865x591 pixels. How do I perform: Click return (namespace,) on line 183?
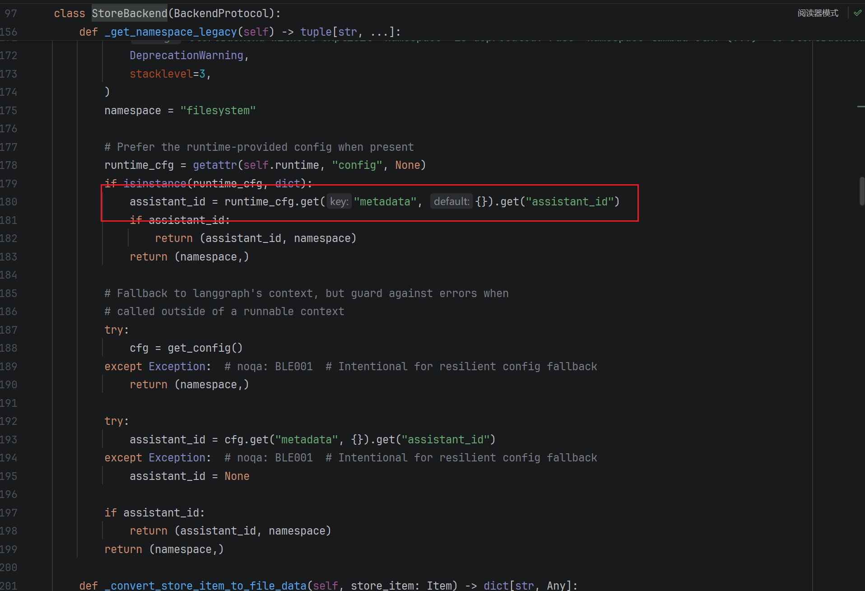pos(189,257)
